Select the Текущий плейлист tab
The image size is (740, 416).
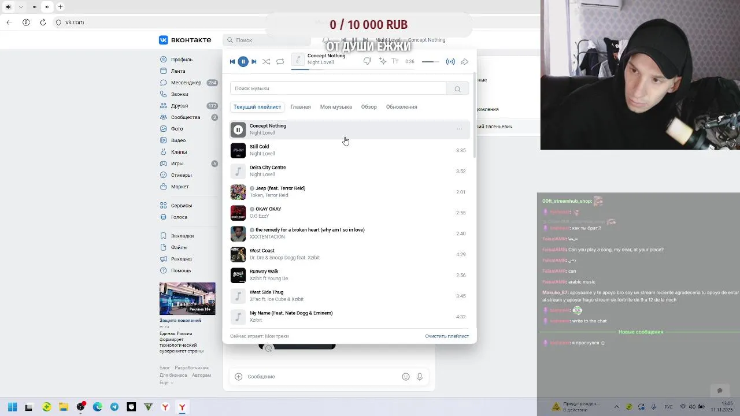tap(257, 107)
